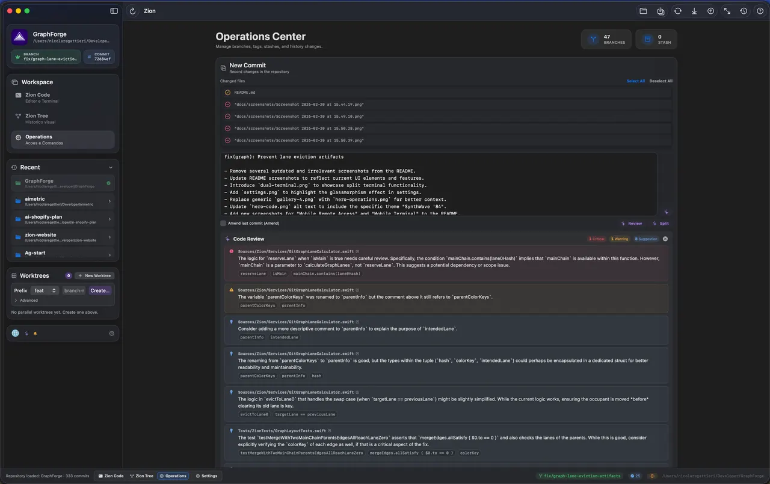Open sidebar footer settings gear
The height and width of the screenshot is (484, 770).
[x=111, y=333]
